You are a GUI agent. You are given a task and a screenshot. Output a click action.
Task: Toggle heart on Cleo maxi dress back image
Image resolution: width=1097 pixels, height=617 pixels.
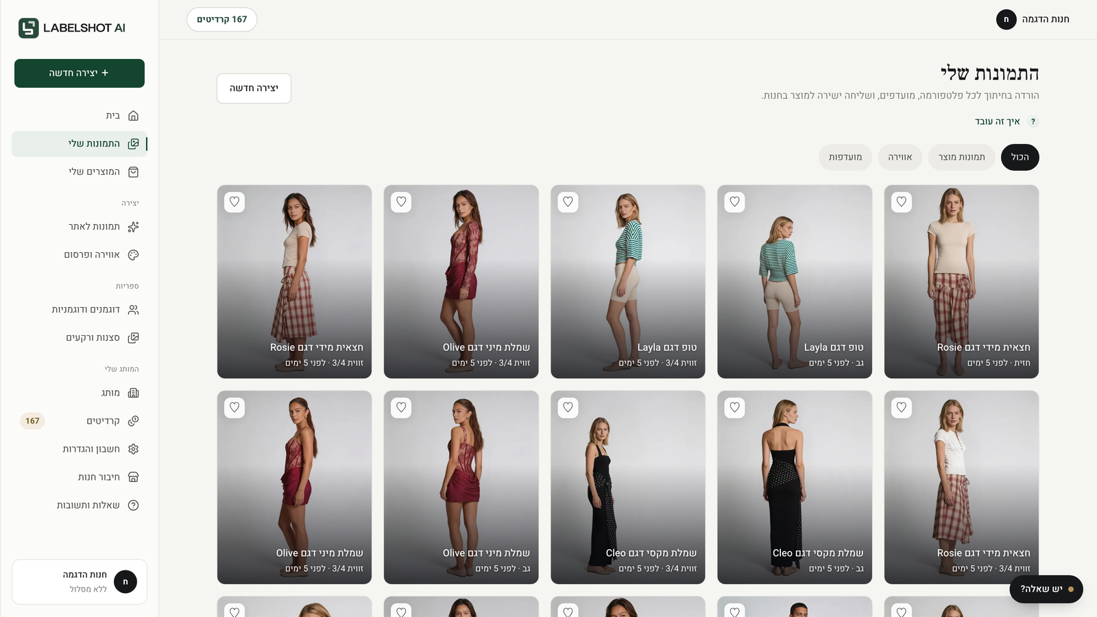734,407
